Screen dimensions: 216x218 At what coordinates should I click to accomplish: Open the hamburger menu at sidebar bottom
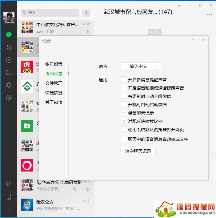[x=9, y=209]
